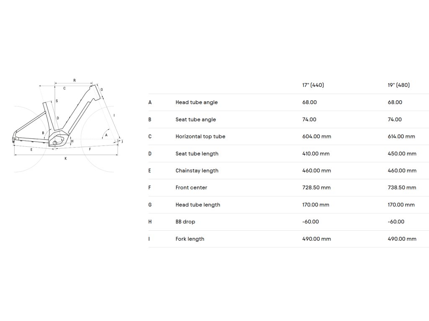429x321 pixels.
Task: Click the Chainstay length row label
Action: [x=197, y=171]
